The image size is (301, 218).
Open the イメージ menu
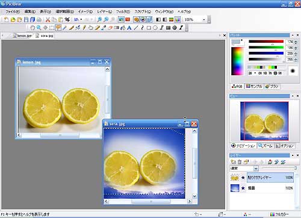(x=85, y=11)
